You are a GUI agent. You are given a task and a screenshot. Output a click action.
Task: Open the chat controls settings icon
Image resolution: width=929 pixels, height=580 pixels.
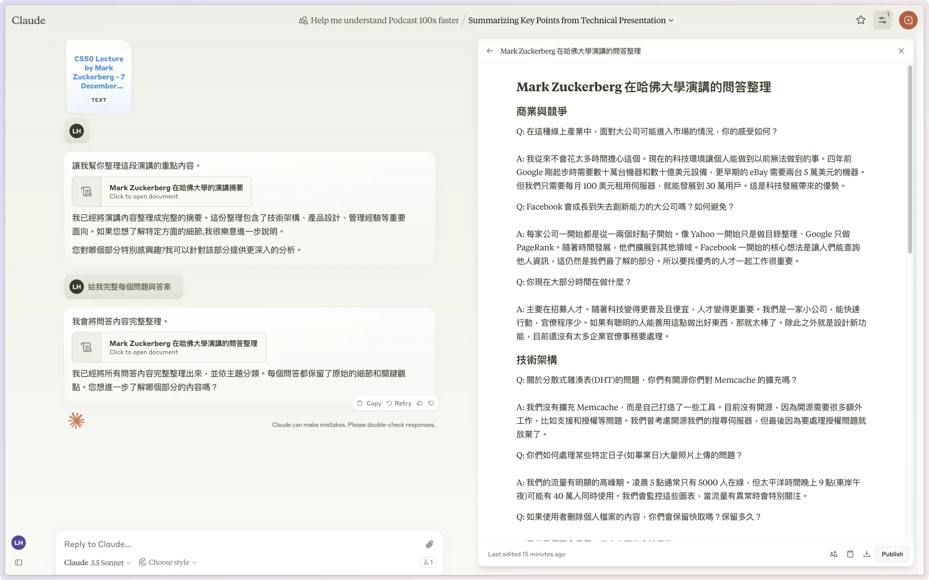(883, 20)
